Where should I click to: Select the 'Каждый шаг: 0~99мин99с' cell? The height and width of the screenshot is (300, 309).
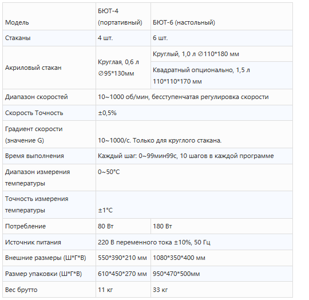click(x=194, y=156)
